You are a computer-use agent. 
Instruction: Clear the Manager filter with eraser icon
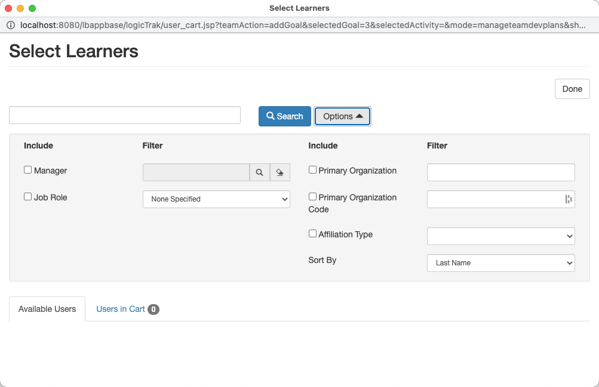pos(279,172)
